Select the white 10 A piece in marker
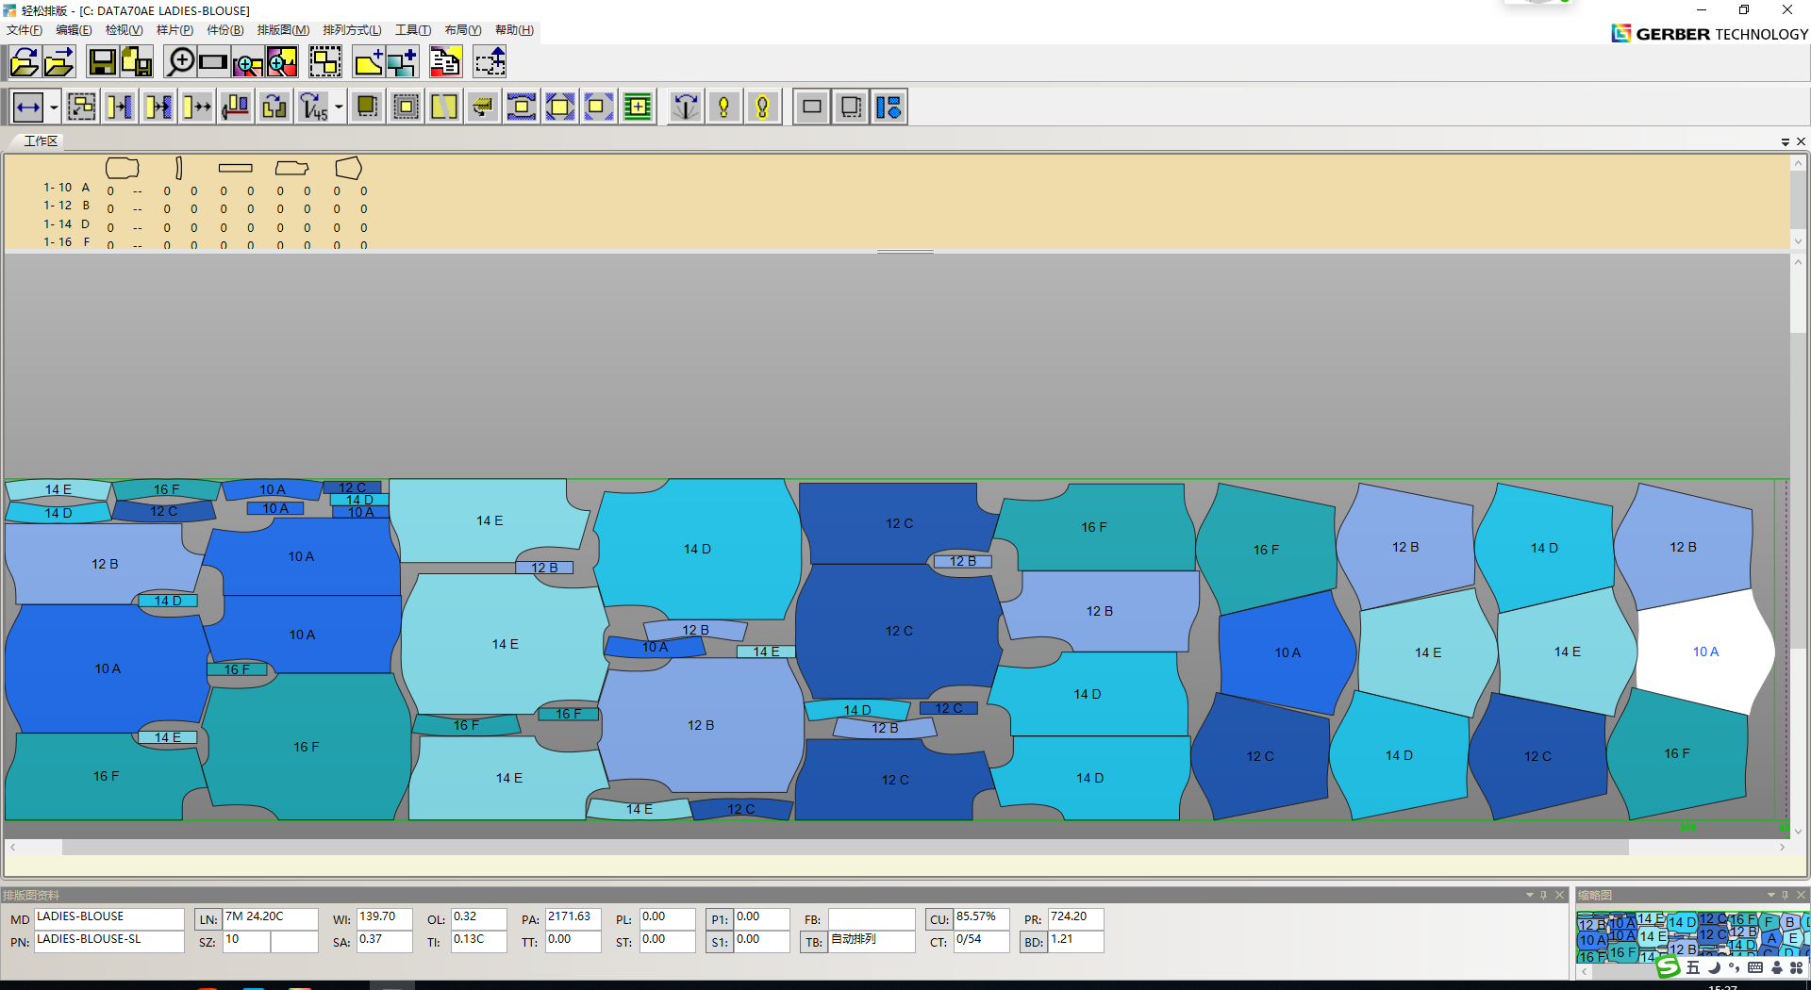Viewport: 1811px width, 990px height. 1705,652
